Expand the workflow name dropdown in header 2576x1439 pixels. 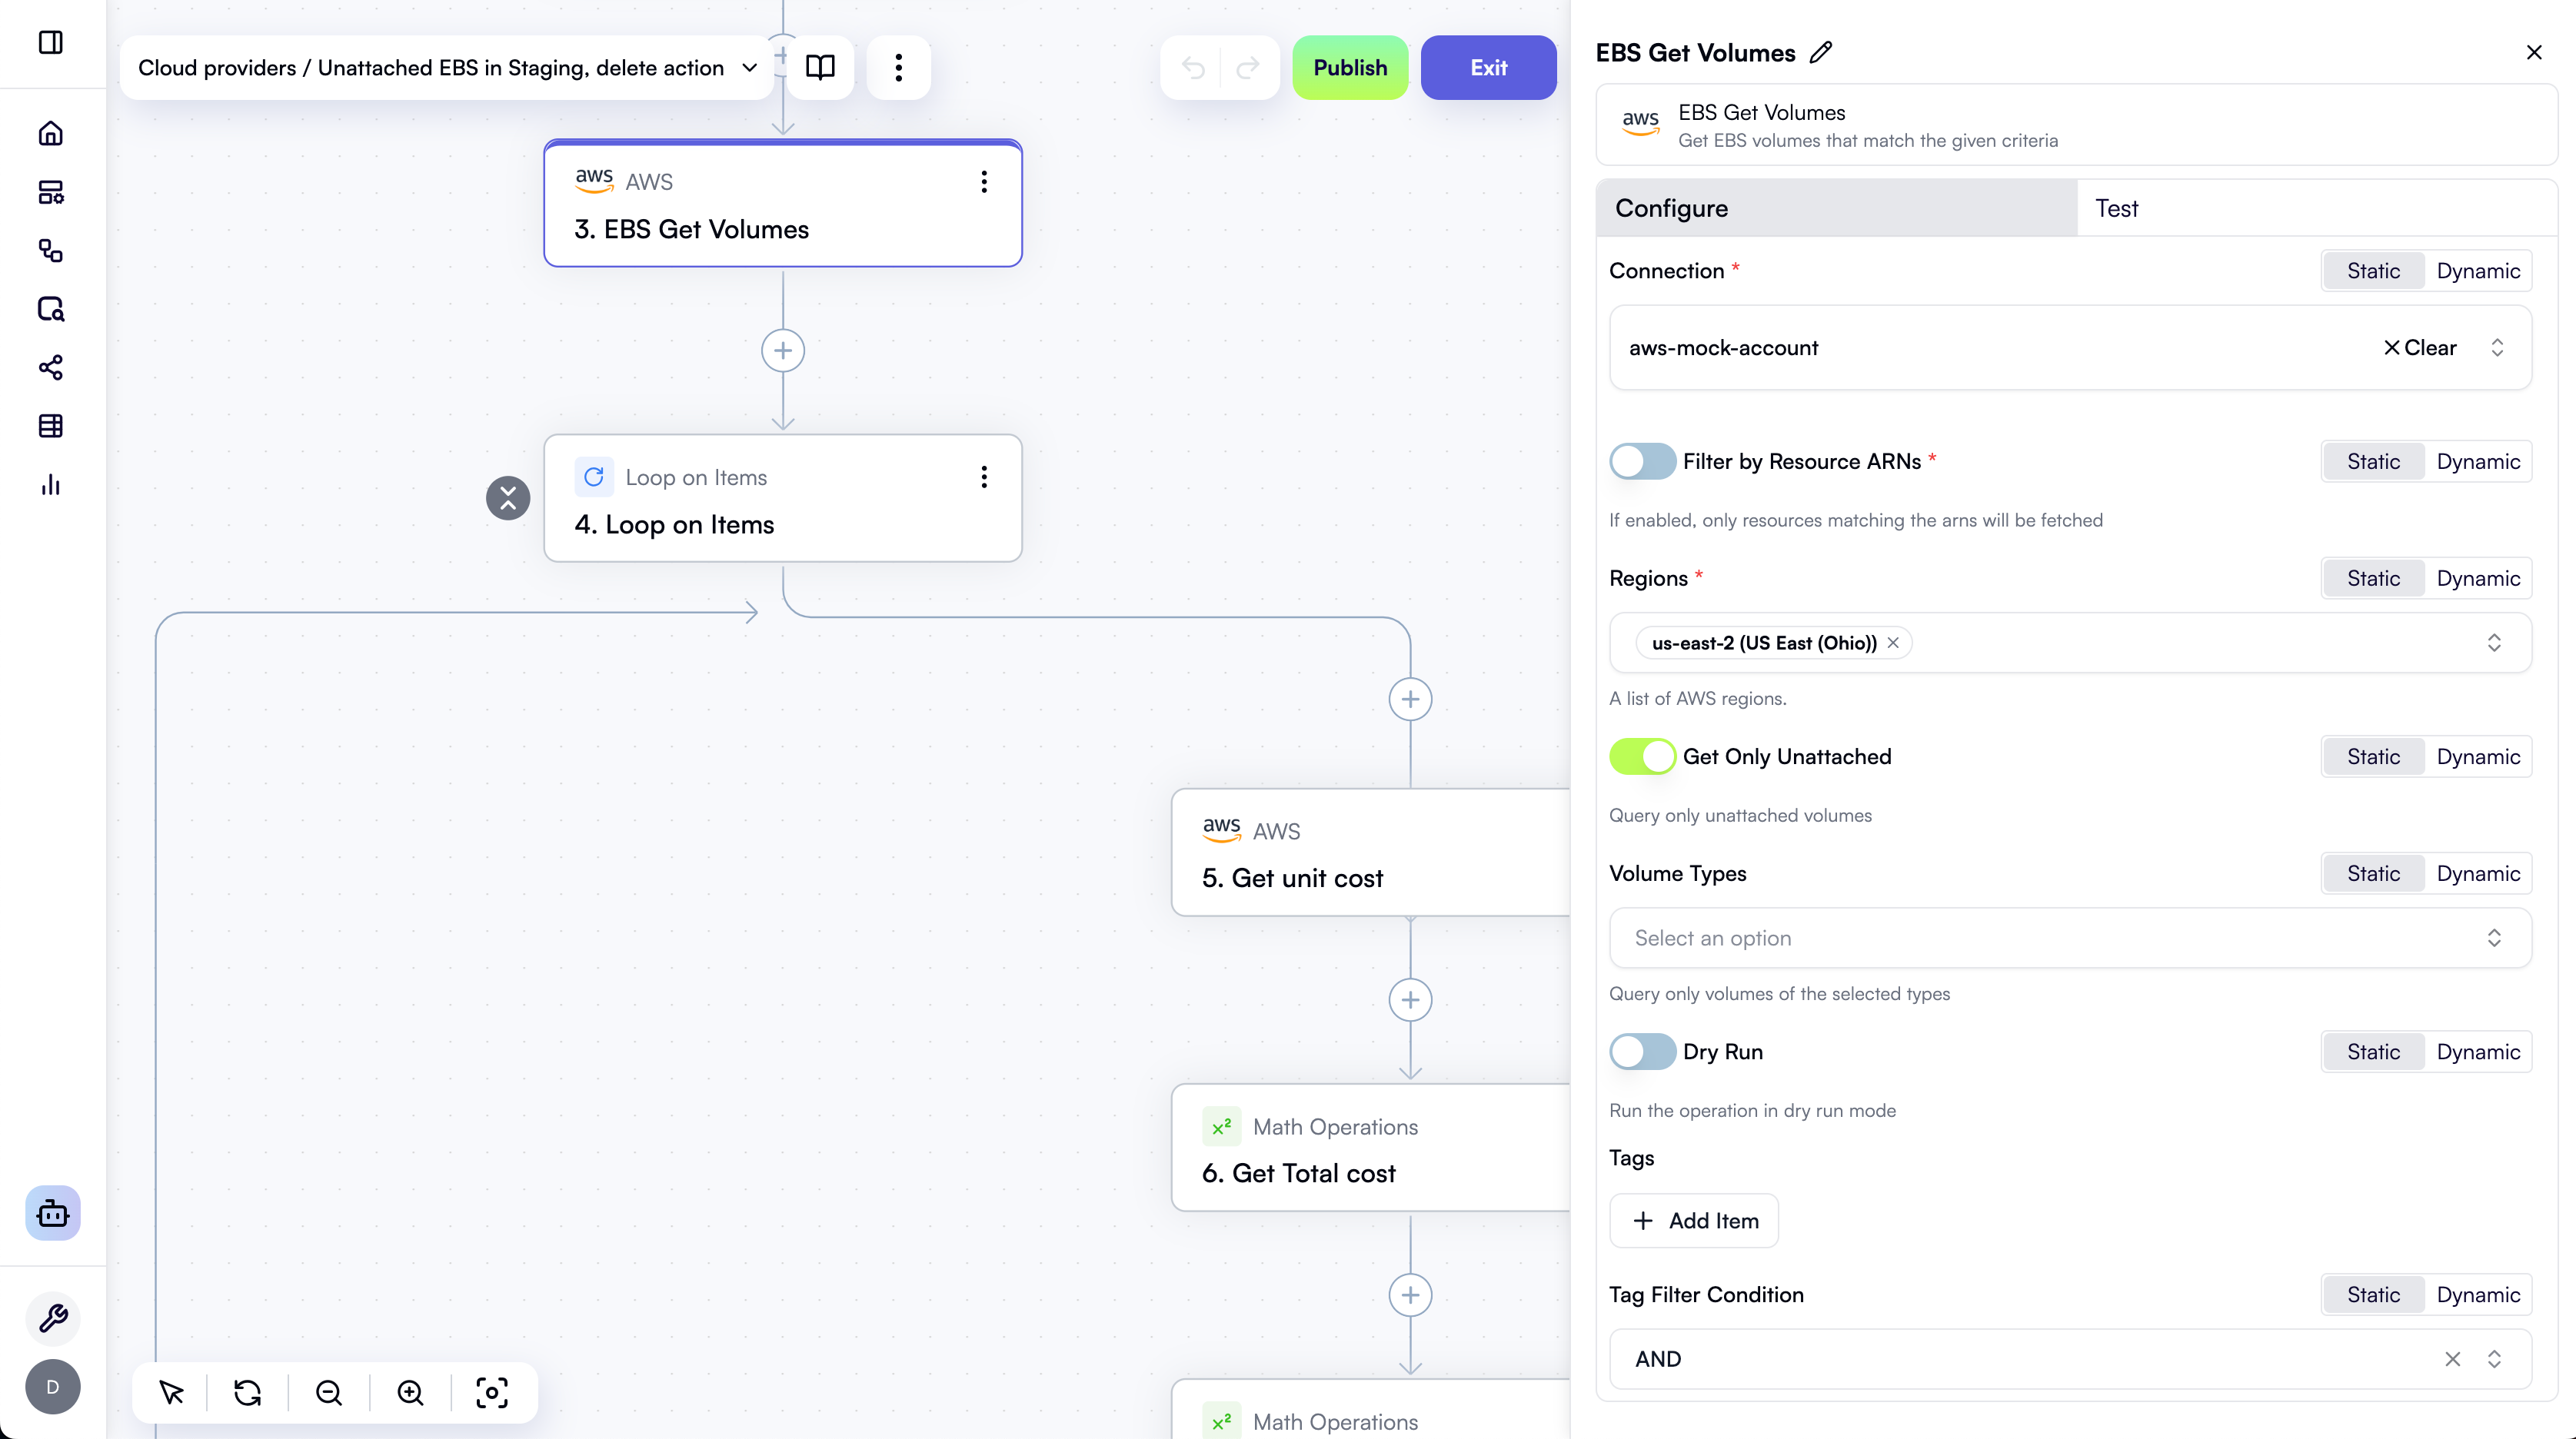tap(748, 67)
